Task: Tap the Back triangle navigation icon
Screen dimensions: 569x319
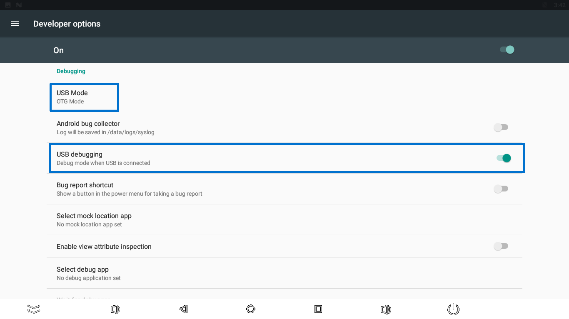Action: tap(183, 309)
